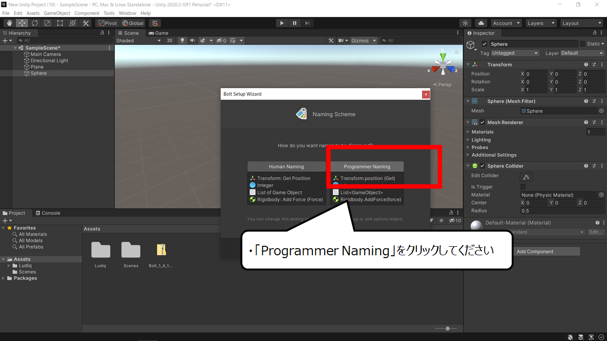The height and width of the screenshot is (341, 607).
Task: Open the Layers dropdown
Action: 540,23
